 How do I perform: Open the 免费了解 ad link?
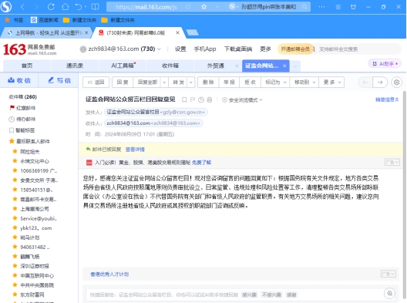[x=201, y=163]
